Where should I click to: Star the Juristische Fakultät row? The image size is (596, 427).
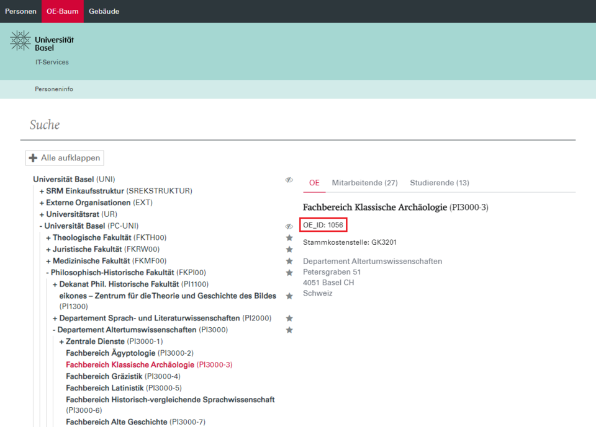click(x=289, y=249)
